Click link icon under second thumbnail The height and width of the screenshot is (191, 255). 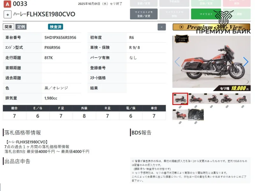(196, 107)
